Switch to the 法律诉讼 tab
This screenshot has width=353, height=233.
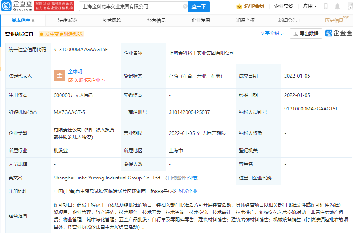[x=68, y=20]
